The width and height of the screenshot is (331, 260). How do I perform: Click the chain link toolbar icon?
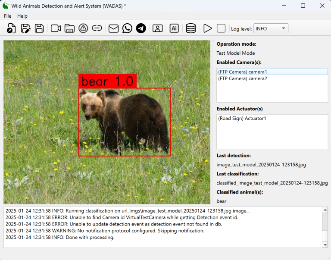(97, 28)
